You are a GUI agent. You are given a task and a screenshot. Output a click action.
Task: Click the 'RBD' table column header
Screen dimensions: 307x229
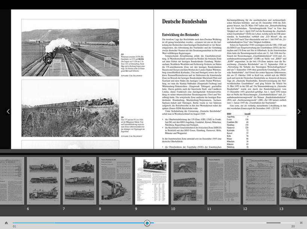229,114
